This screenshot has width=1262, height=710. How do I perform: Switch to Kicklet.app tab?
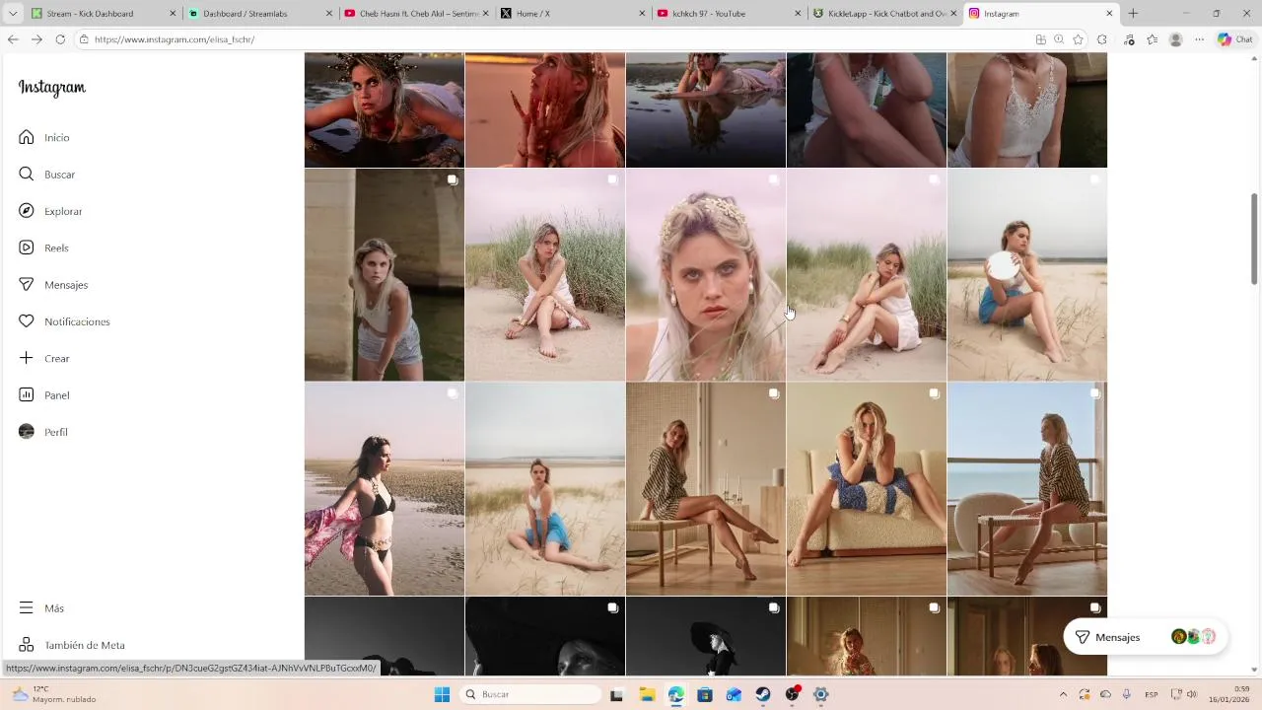pyautogui.click(x=884, y=14)
